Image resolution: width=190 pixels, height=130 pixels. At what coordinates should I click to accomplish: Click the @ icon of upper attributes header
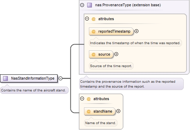point(93,19)
